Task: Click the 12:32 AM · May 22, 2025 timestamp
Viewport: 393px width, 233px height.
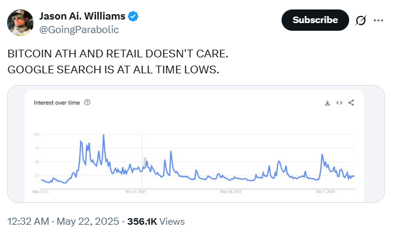Action: 63,222
